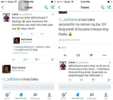Image resolution: width=113 pixels, height=100 pixels.
Task: Open the quoted Rich Ilustre tweet card
Action: (33, 46)
